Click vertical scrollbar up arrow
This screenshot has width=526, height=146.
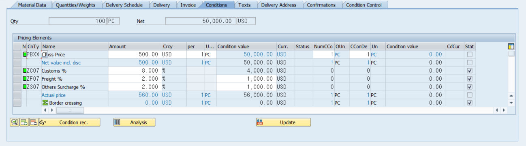[x=511, y=96]
